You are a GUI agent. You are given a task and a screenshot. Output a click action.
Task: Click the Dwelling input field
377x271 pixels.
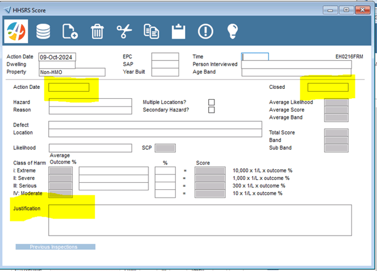coord(57,65)
